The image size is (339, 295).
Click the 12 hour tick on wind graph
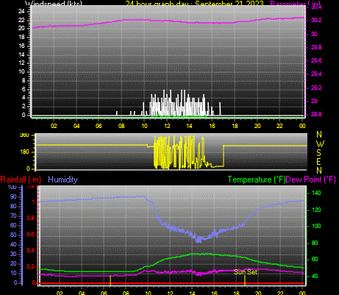point(167,126)
